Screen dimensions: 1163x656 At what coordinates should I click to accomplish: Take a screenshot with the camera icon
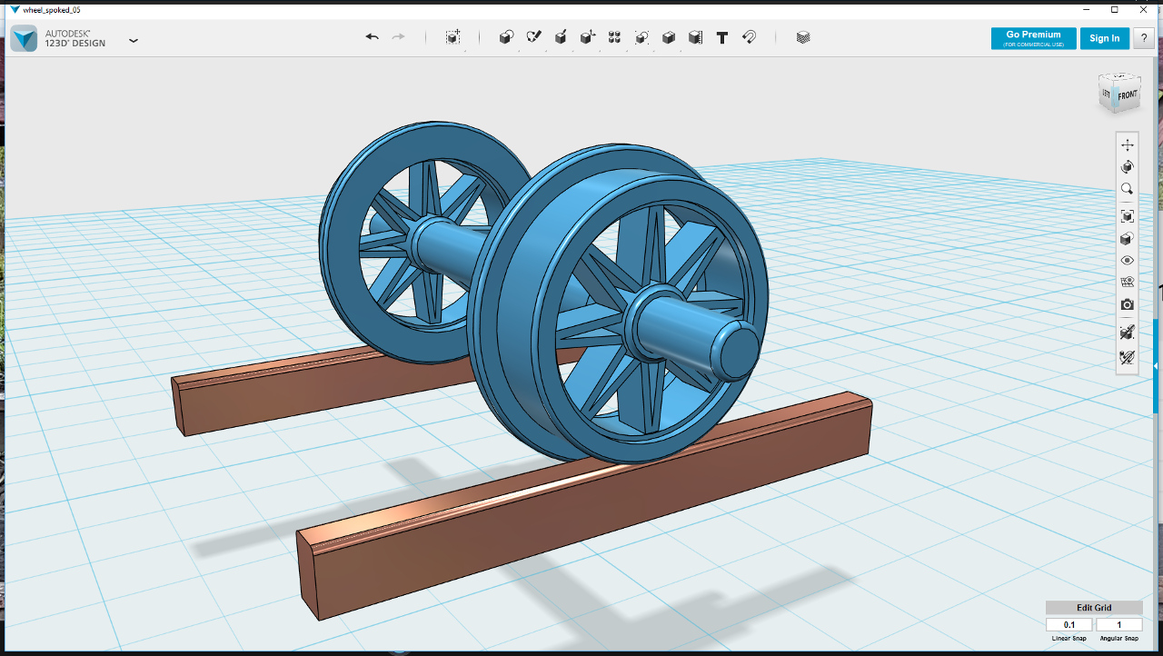click(x=1128, y=304)
